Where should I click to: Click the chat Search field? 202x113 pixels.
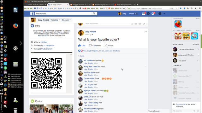tap(183, 111)
